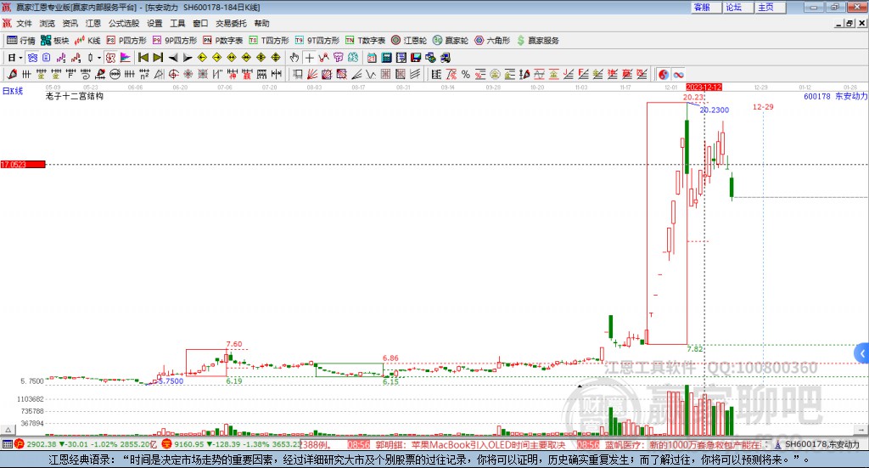Open the 公式选股 menu
Viewport: 869px width, 468px height.
click(124, 24)
